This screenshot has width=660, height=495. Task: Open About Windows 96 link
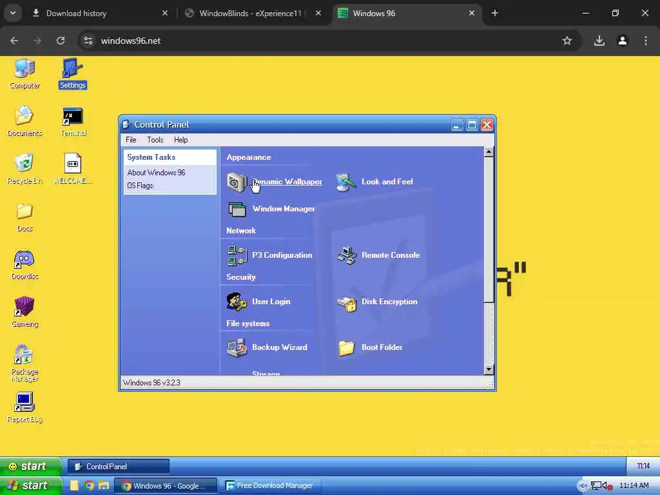(x=156, y=173)
